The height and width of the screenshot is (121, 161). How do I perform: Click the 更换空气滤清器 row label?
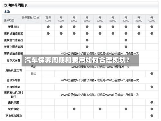tap(14, 40)
